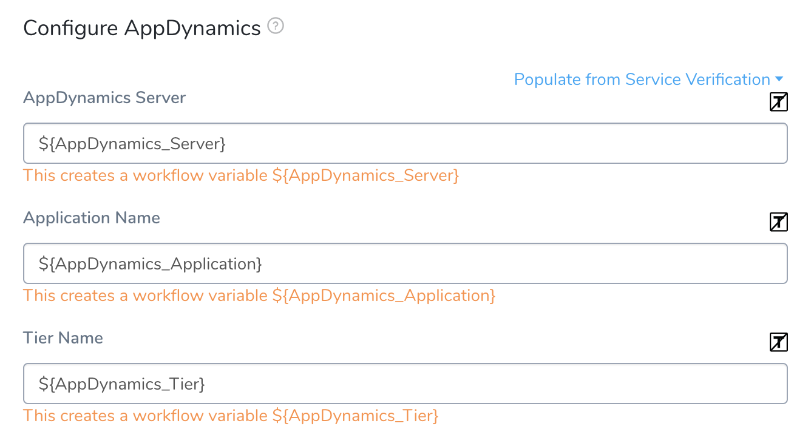The width and height of the screenshot is (811, 443).
Task: Select the Tier Name label
Action: click(x=63, y=338)
